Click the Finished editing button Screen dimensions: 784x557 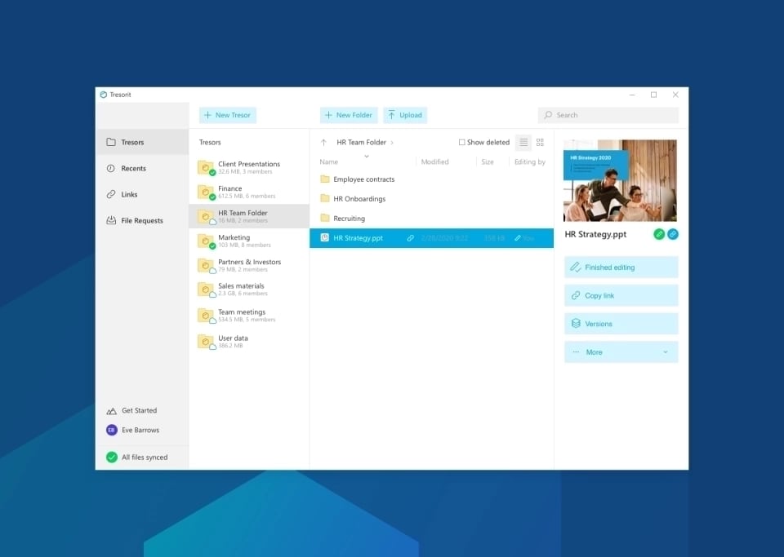pos(621,267)
